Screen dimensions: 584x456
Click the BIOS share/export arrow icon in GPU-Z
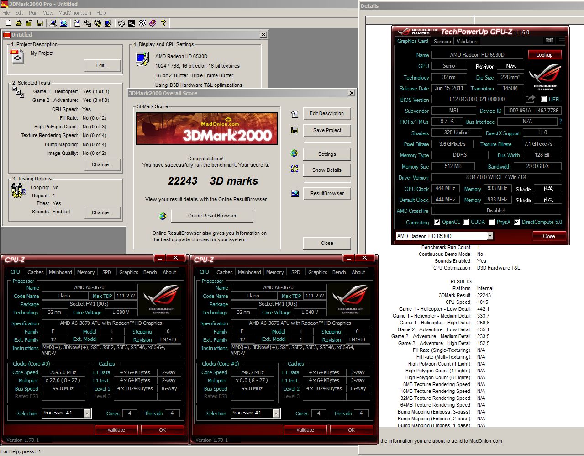pyautogui.click(x=530, y=99)
